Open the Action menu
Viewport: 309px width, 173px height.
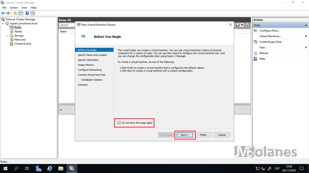[14, 8]
